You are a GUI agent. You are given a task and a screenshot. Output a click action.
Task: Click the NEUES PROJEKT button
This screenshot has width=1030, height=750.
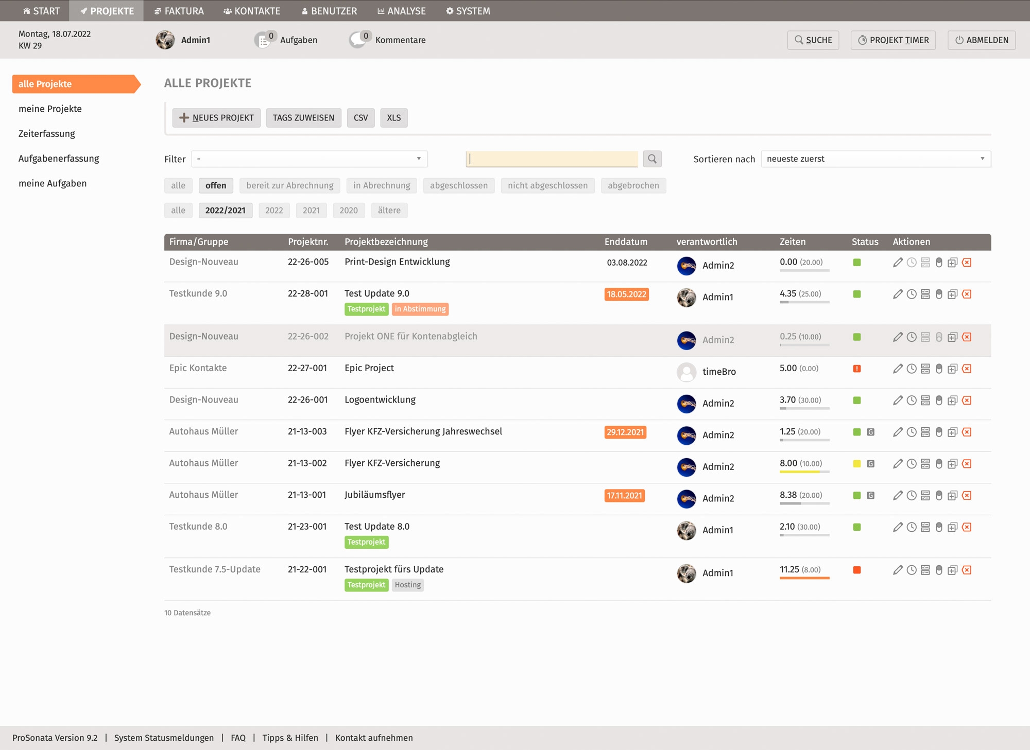click(216, 118)
